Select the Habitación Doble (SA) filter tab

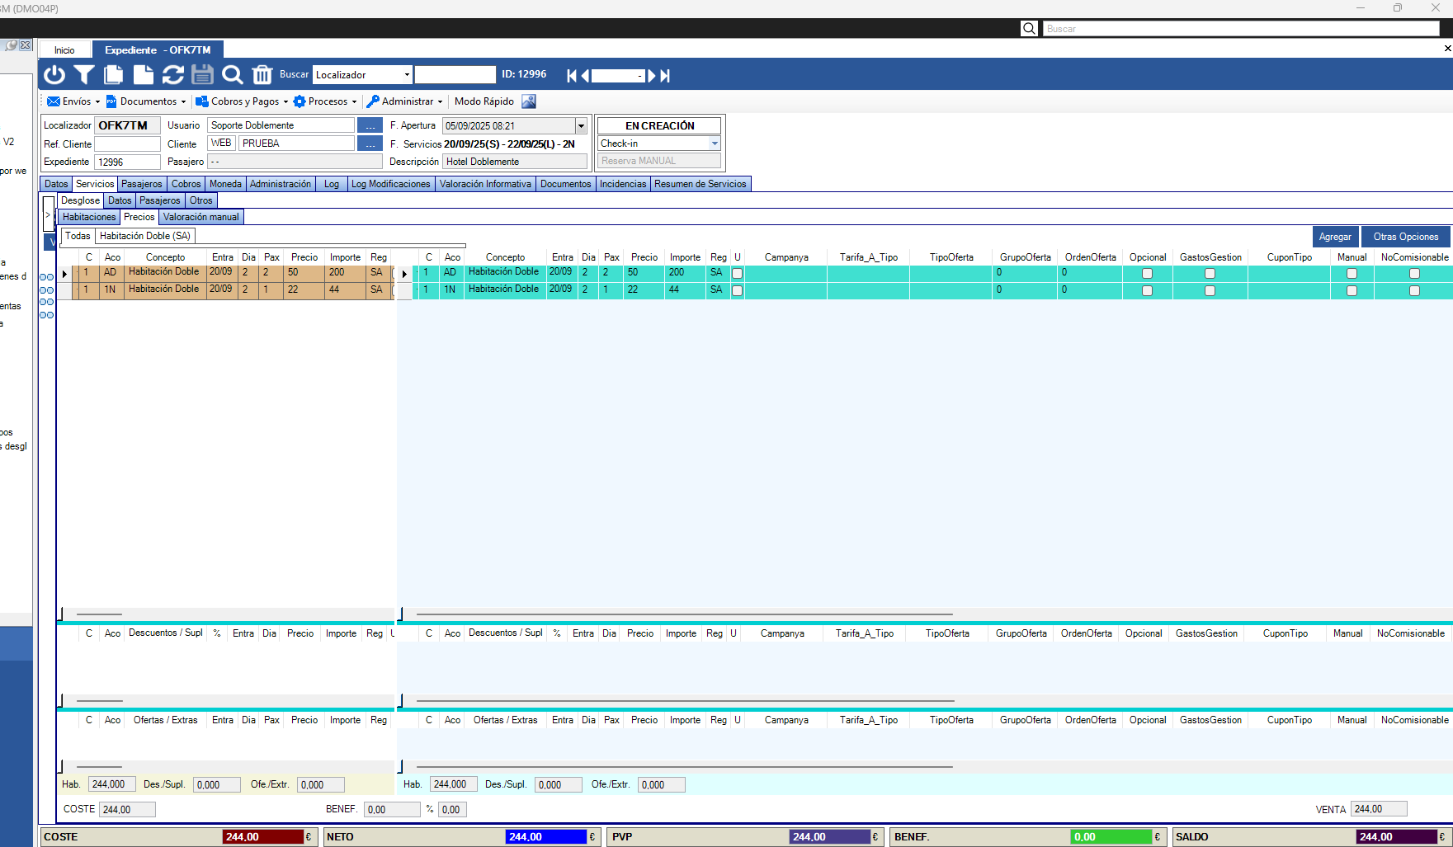145,236
